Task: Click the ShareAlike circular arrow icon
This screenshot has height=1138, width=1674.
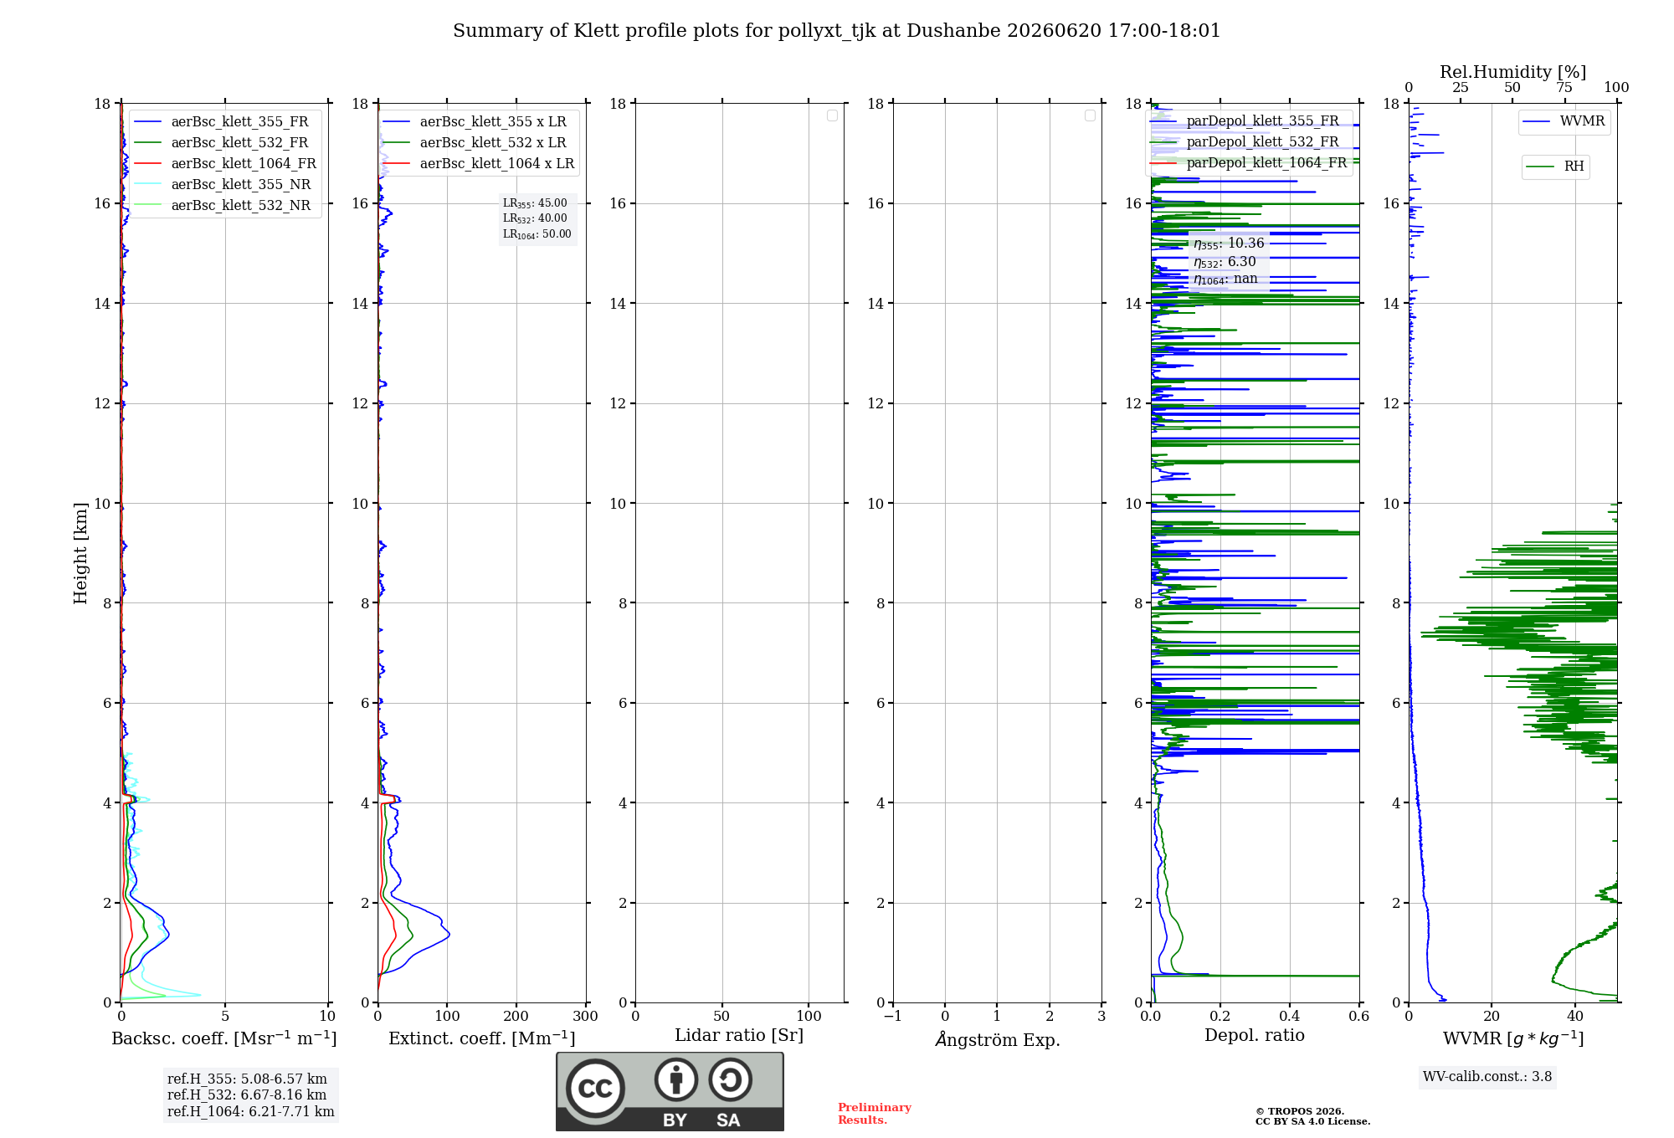Action: (730, 1079)
